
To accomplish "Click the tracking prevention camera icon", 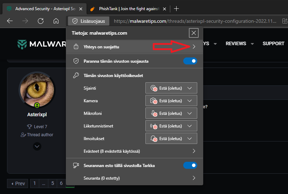I will pos(76,165).
